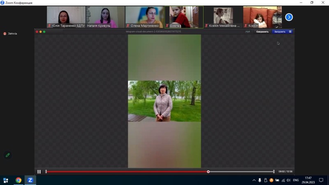This screenshot has width=329, height=185.
Task: Pause the playing video
Action: [39, 171]
